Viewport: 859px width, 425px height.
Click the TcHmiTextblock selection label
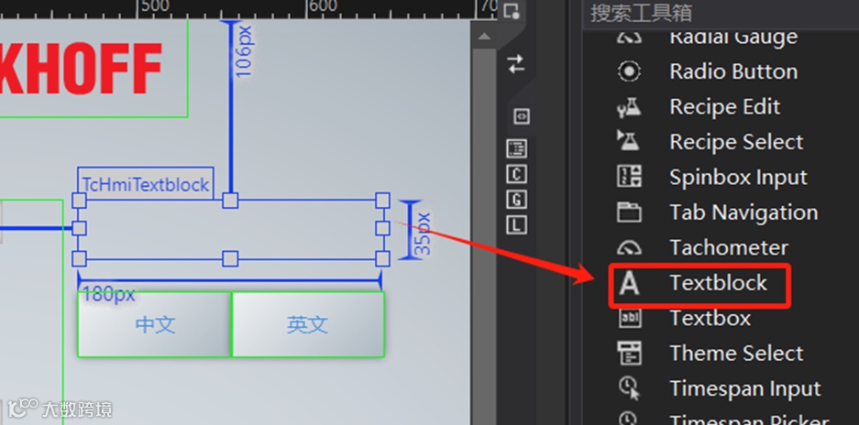tap(145, 184)
